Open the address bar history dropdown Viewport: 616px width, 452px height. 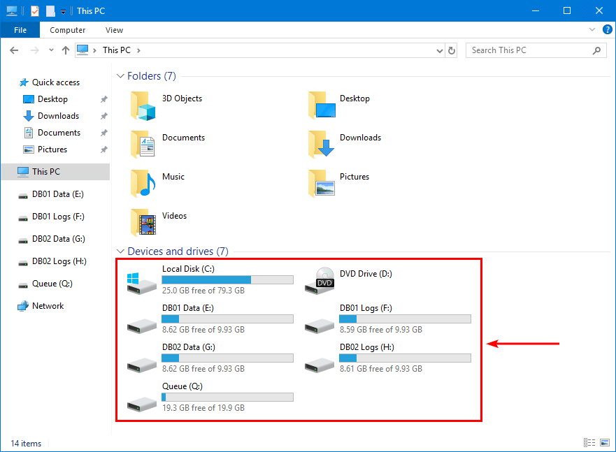[x=439, y=50]
